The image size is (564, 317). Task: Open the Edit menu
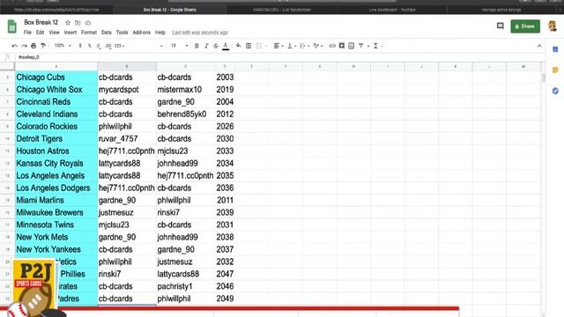(40, 33)
